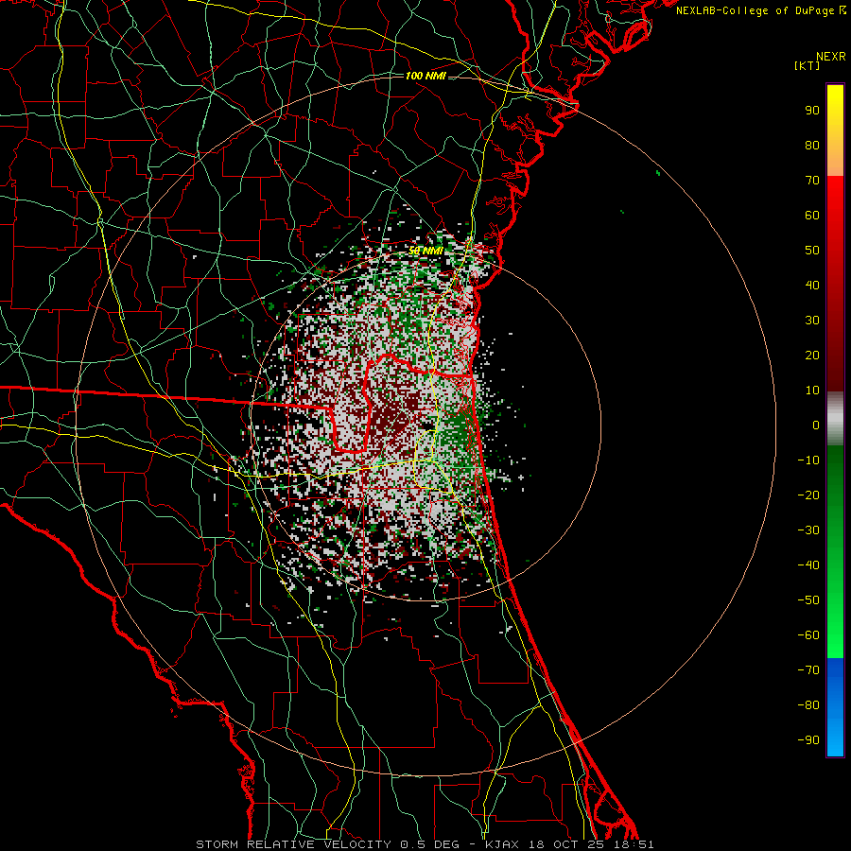
Task: Click the 20 value on the velocity scale
Action: click(x=812, y=355)
